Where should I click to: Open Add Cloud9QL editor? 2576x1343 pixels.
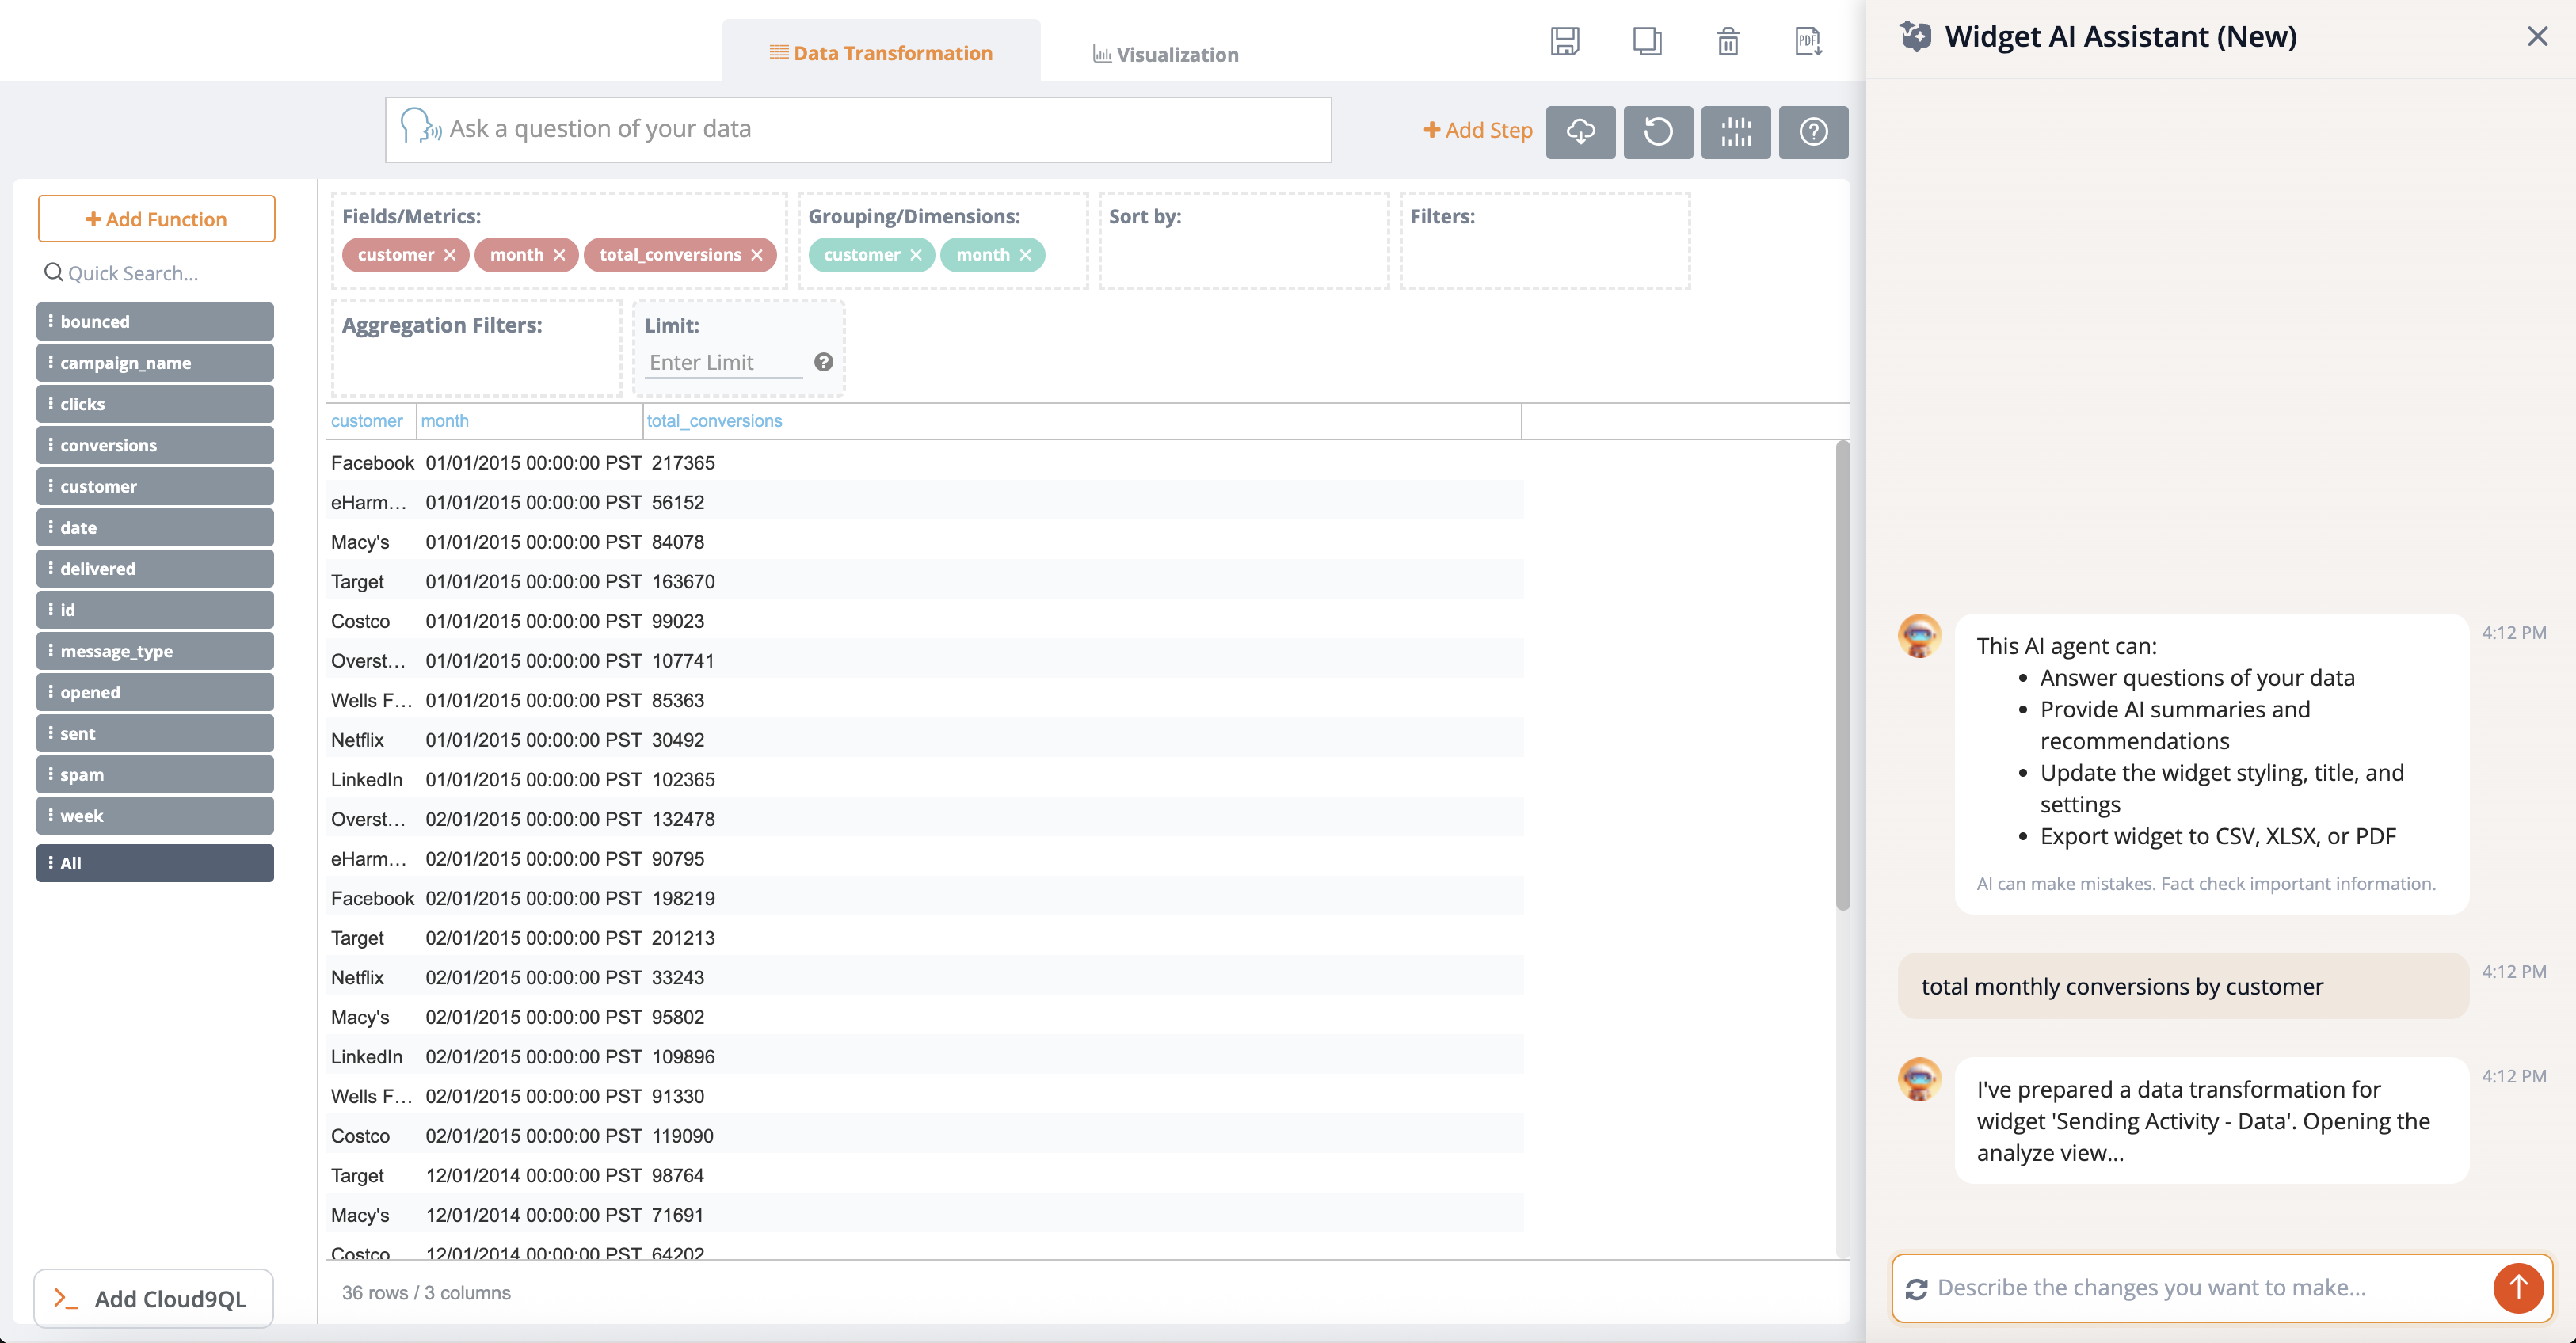click(x=153, y=1298)
